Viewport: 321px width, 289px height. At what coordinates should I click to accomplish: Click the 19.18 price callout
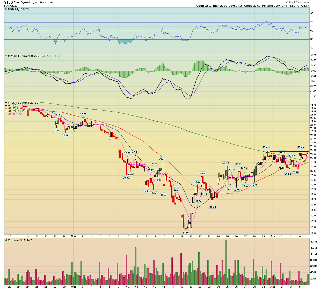pyautogui.click(x=245, y=186)
